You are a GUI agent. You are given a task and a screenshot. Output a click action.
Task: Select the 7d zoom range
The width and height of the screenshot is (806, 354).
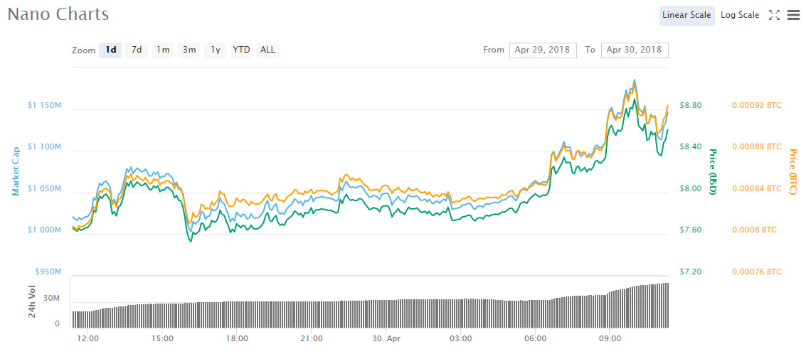(x=137, y=50)
